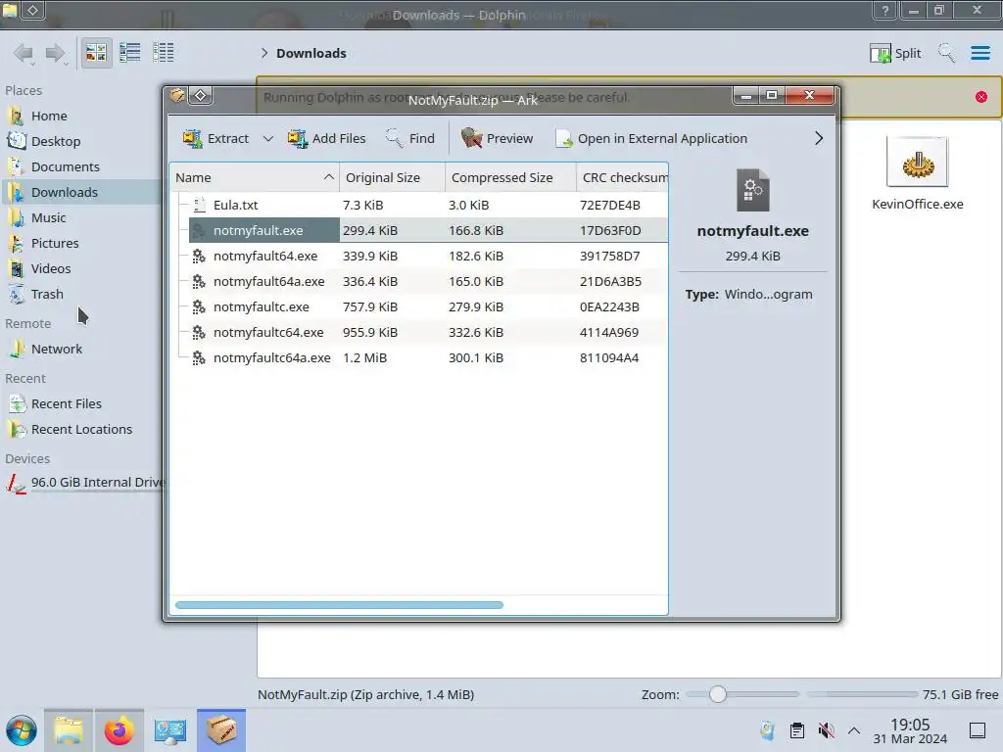The width and height of the screenshot is (1003, 752).
Task: Expand the breadcrumb chevron before Downloads
Action: [x=264, y=53]
